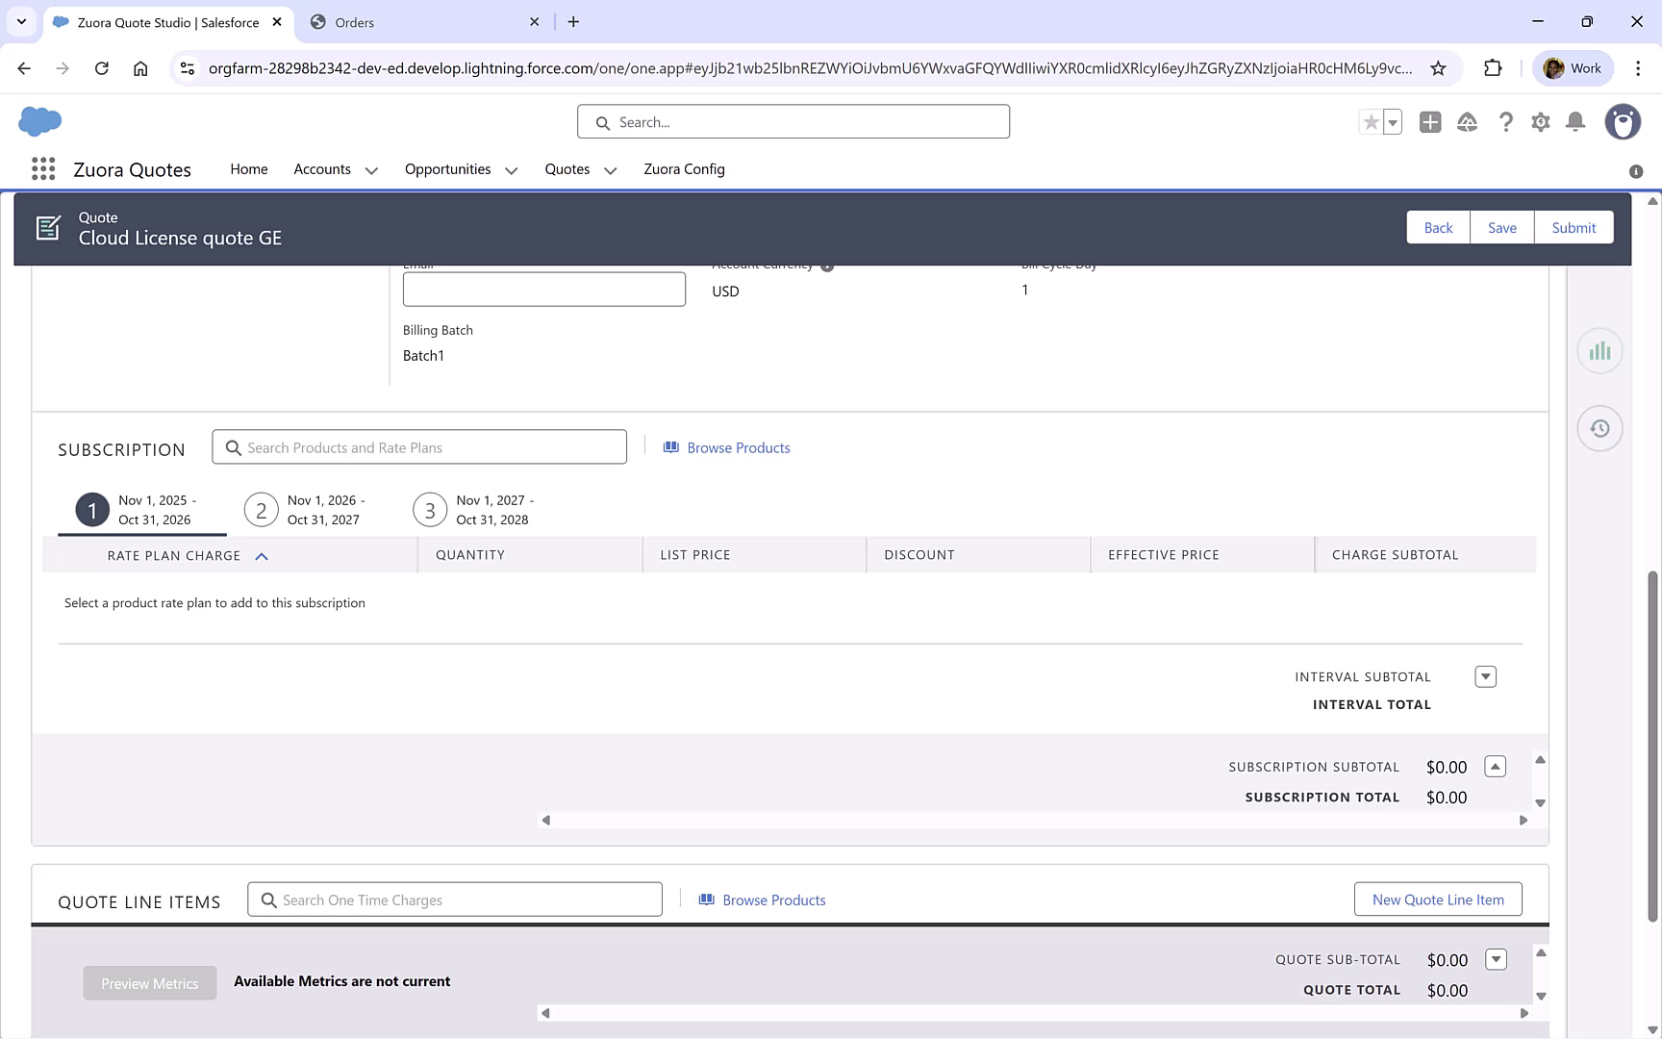Open Salesforce Help with the question mark icon
The width and height of the screenshot is (1662, 1039).
1506,122
